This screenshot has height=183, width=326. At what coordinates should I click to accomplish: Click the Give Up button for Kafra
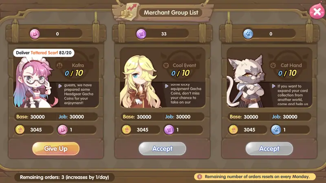(56, 148)
